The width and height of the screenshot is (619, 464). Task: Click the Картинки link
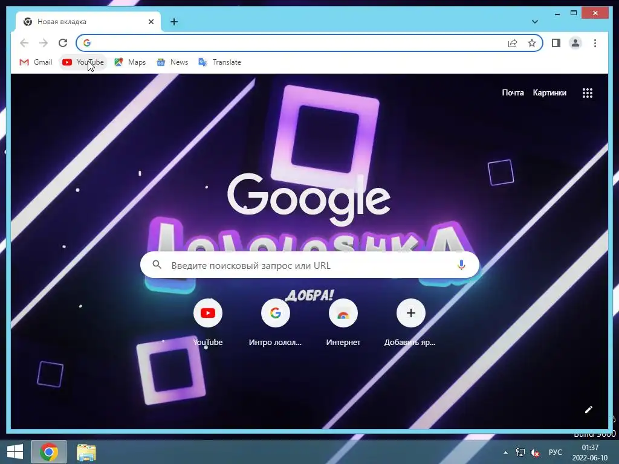coord(549,92)
